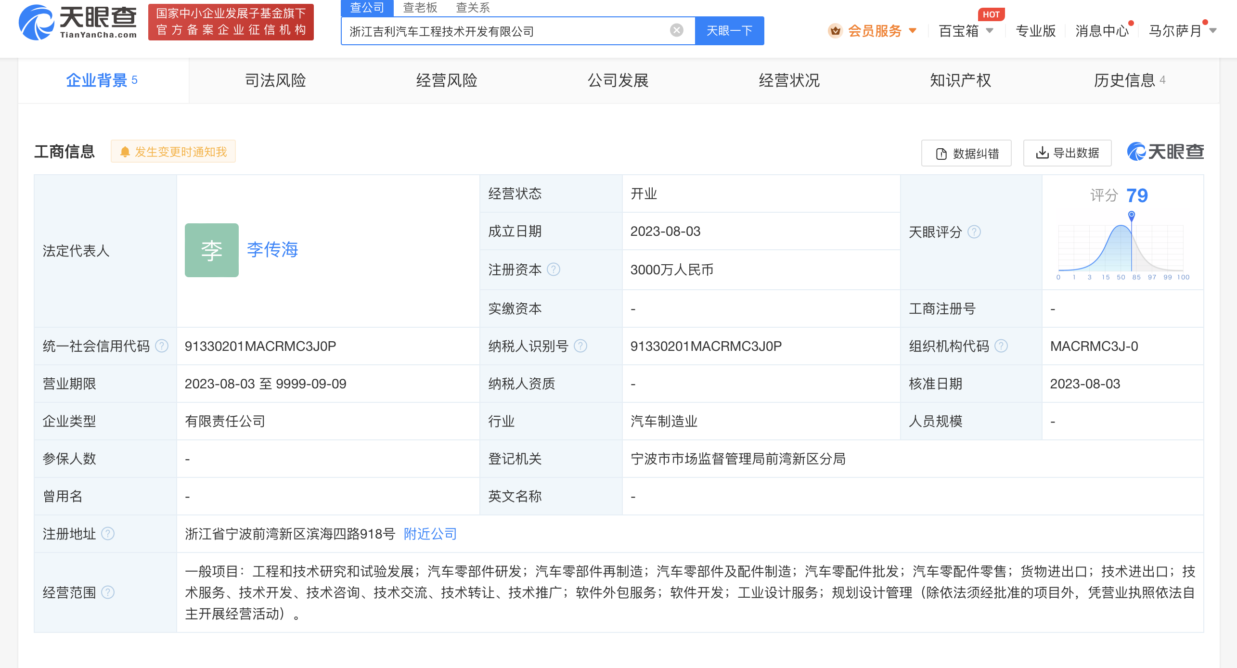This screenshot has height=668, width=1237.
Task: Clear the search box with the X icon
Action: tap(676, 30)
